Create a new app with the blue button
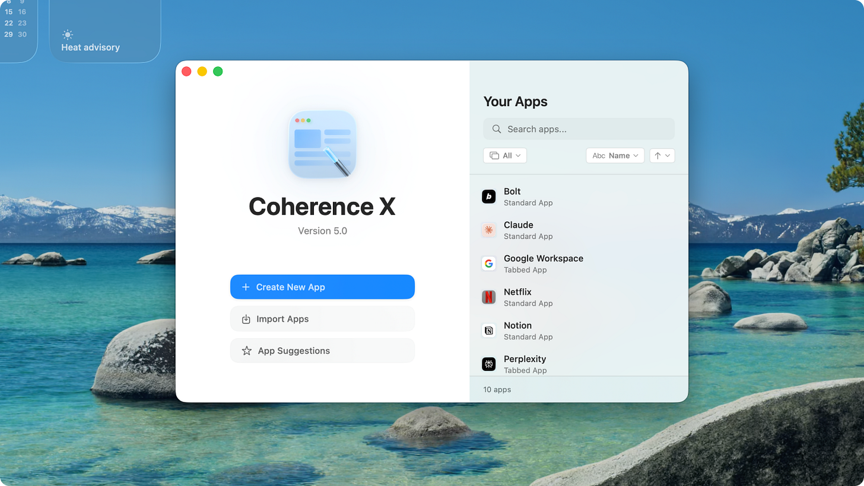The width and height of the screenshot is (864, 486). 322,287
